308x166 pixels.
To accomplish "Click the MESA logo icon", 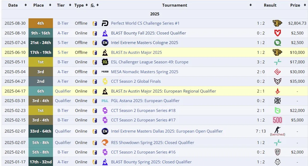I will pos(105,72).
